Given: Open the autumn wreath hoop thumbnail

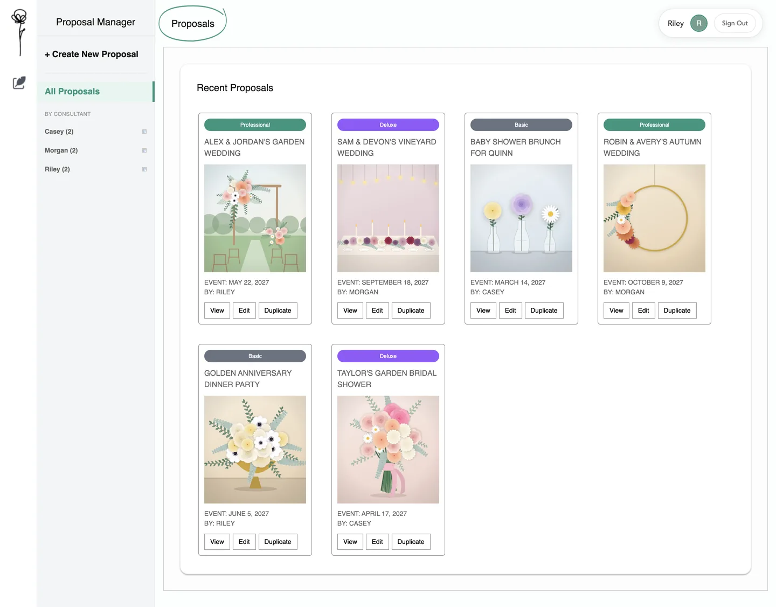Looking at the screenshot, I should coord(654,218).
